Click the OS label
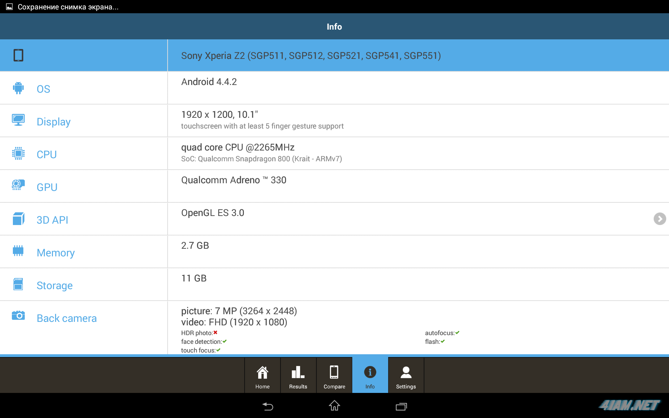 [44, 89]
